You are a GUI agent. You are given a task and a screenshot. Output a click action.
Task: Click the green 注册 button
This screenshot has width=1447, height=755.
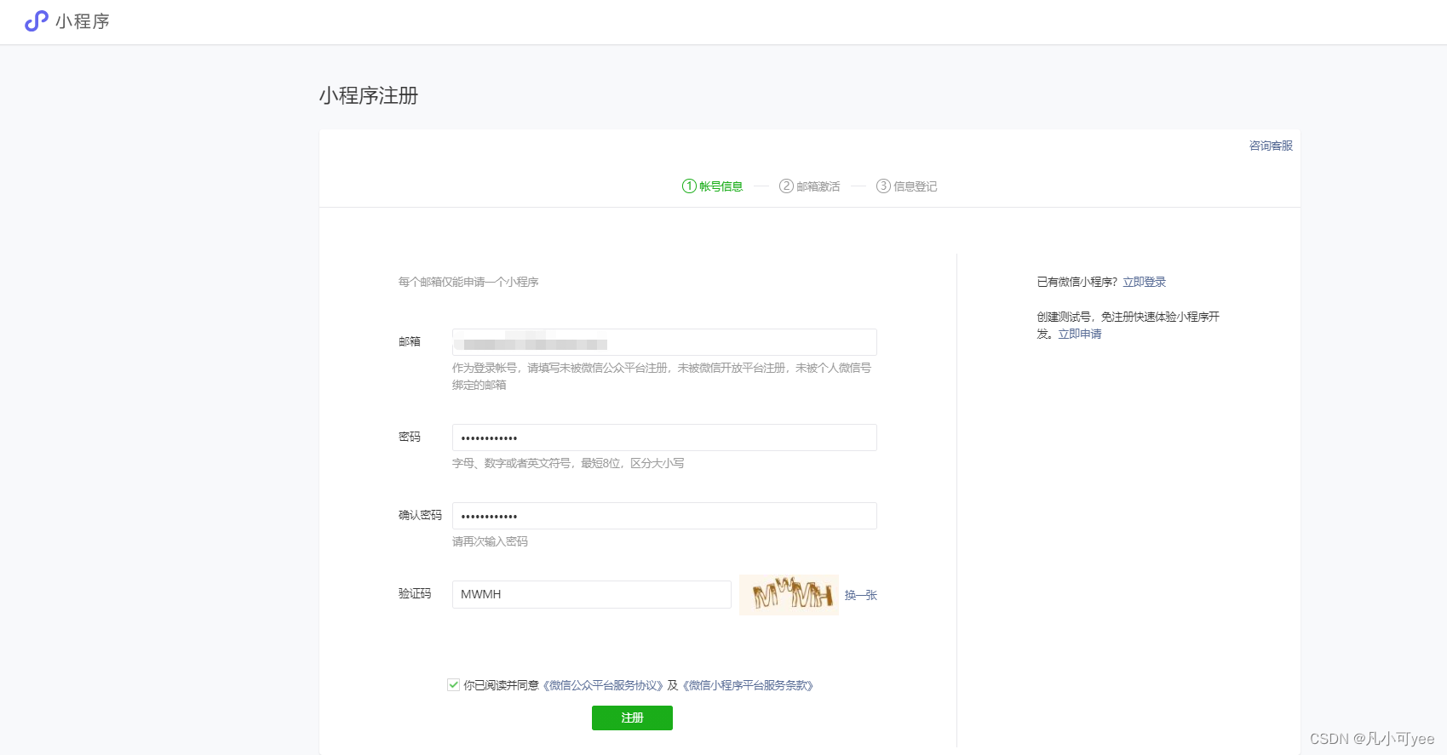point(632,718)
